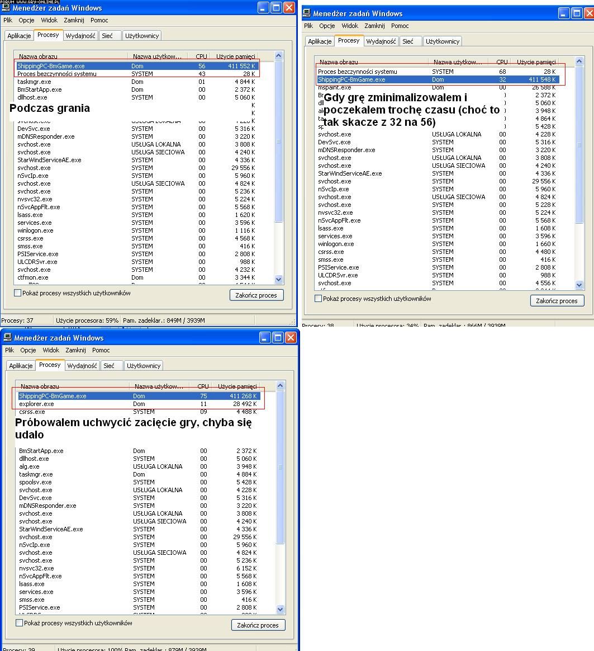Select BmStartApp.exe row in the top-left window
594x651 pixels.
(x=137, y=89)
